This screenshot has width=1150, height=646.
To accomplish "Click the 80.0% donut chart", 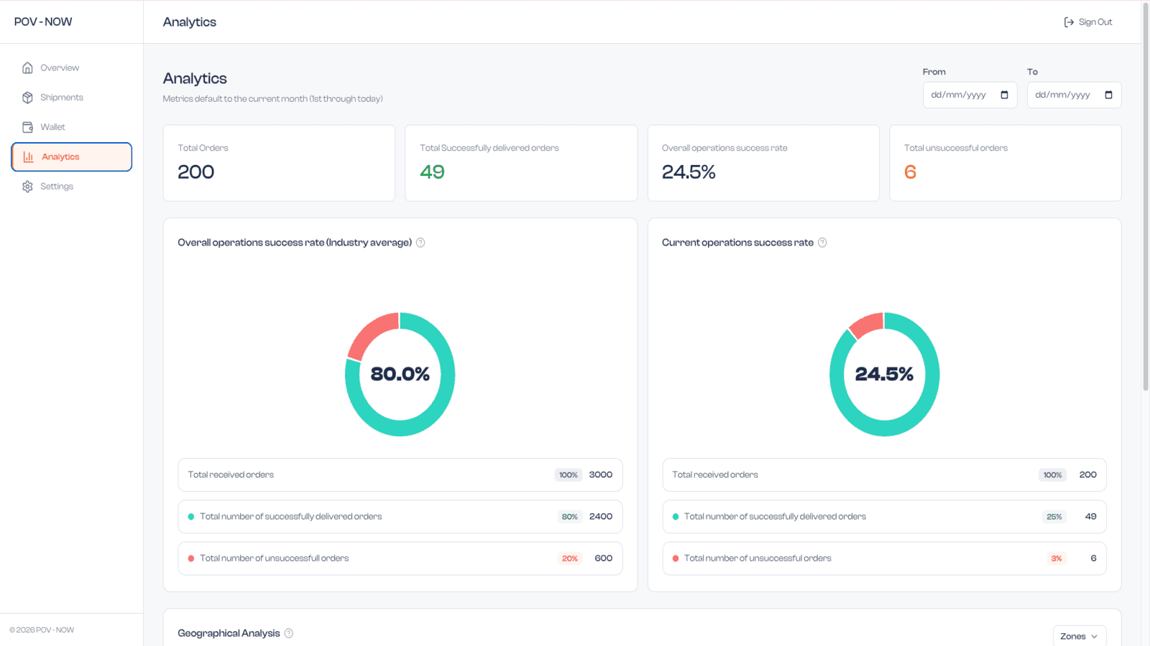I will click(x=400, y=374).
